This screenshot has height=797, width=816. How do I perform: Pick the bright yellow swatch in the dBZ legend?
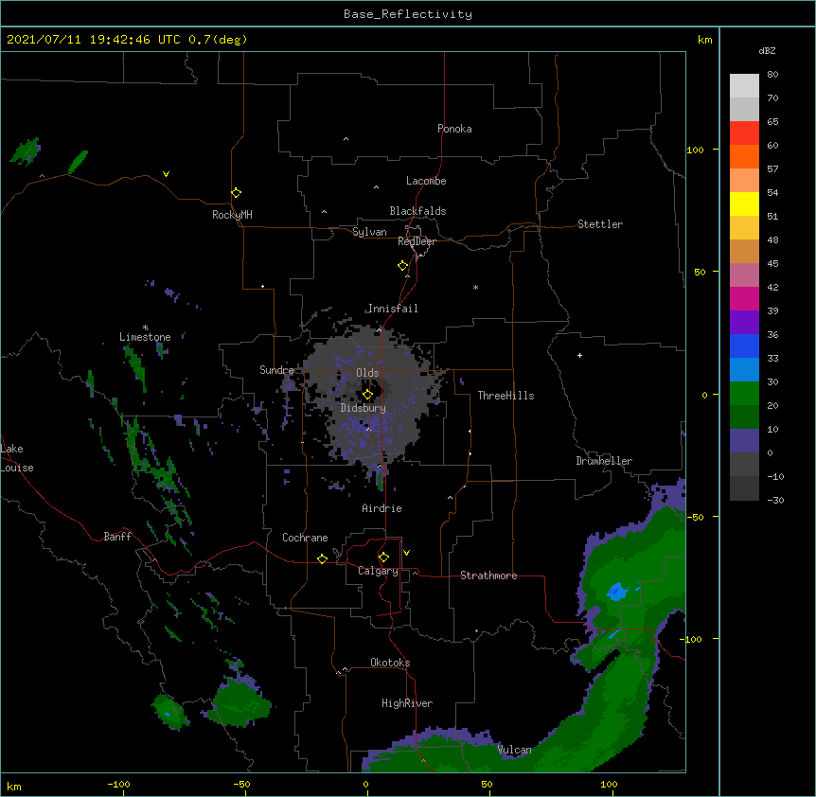(x=744, y=204)
